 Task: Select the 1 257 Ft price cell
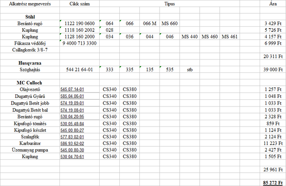click(273, 89)
